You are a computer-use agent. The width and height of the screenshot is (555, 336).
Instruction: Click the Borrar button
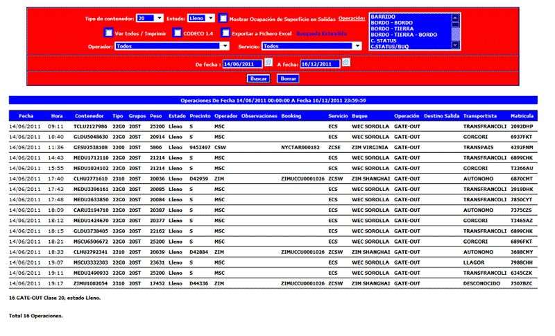pos(288,78)
